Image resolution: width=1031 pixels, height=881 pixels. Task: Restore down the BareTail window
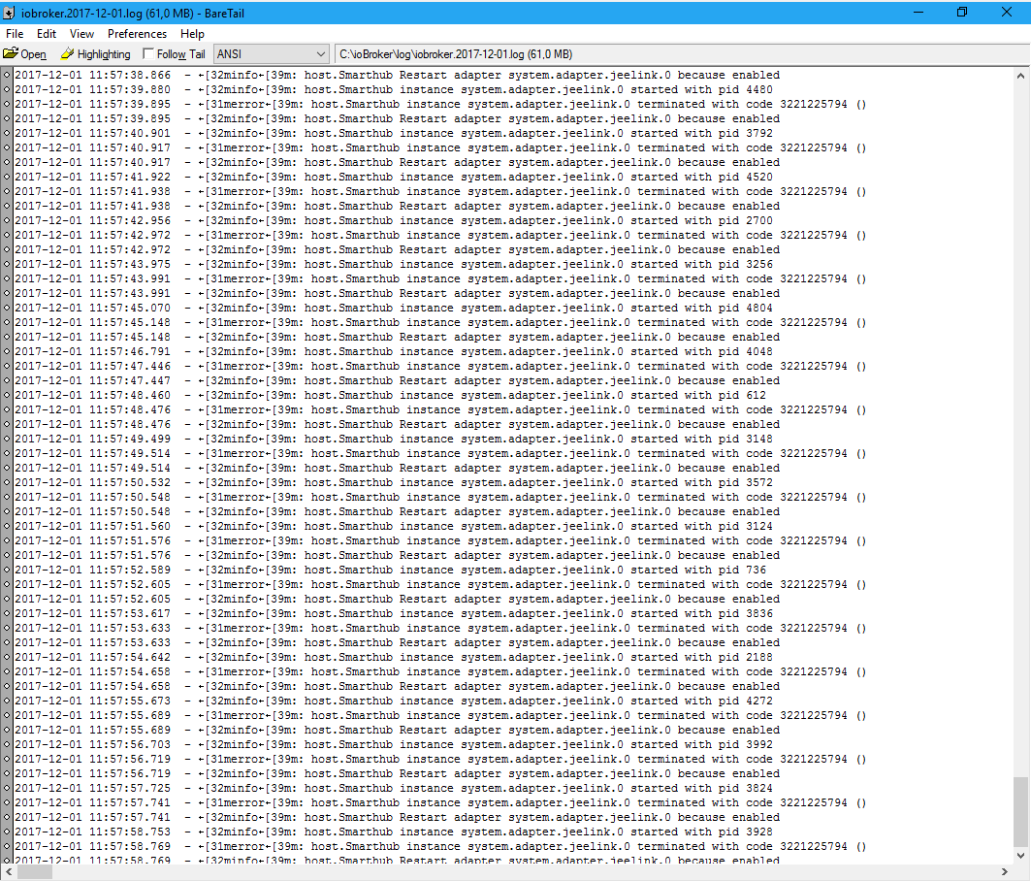962,12
